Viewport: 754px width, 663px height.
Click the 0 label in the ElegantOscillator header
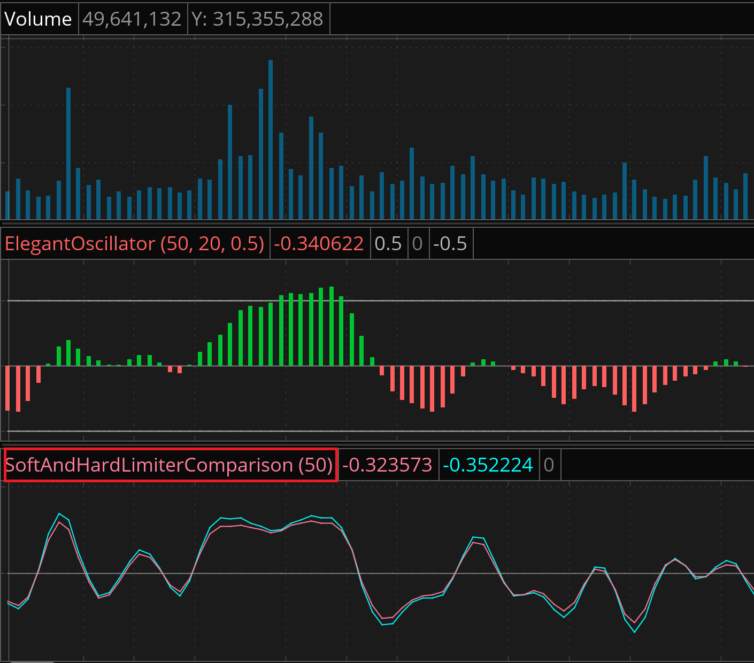(x=418, y=244)
